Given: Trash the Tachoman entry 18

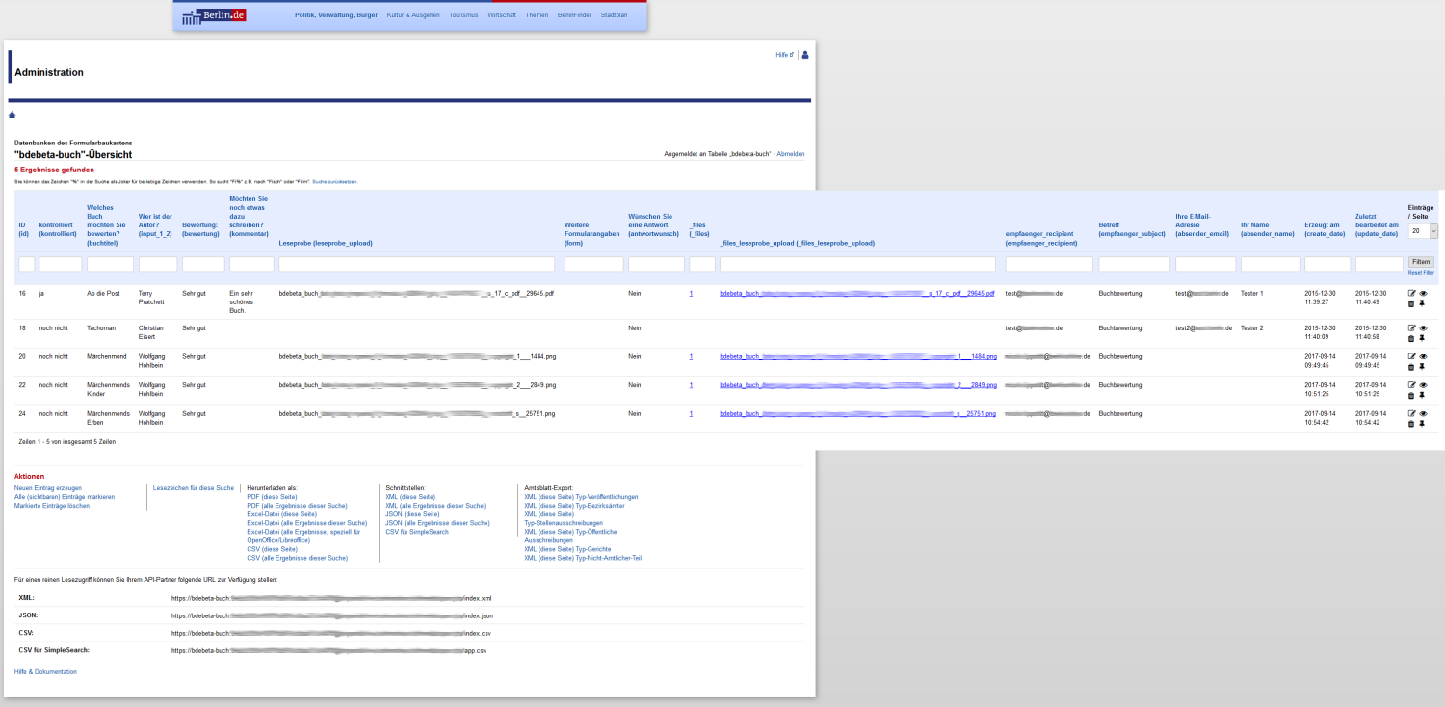Looking at the screenshot, I should click(1411, 338).
